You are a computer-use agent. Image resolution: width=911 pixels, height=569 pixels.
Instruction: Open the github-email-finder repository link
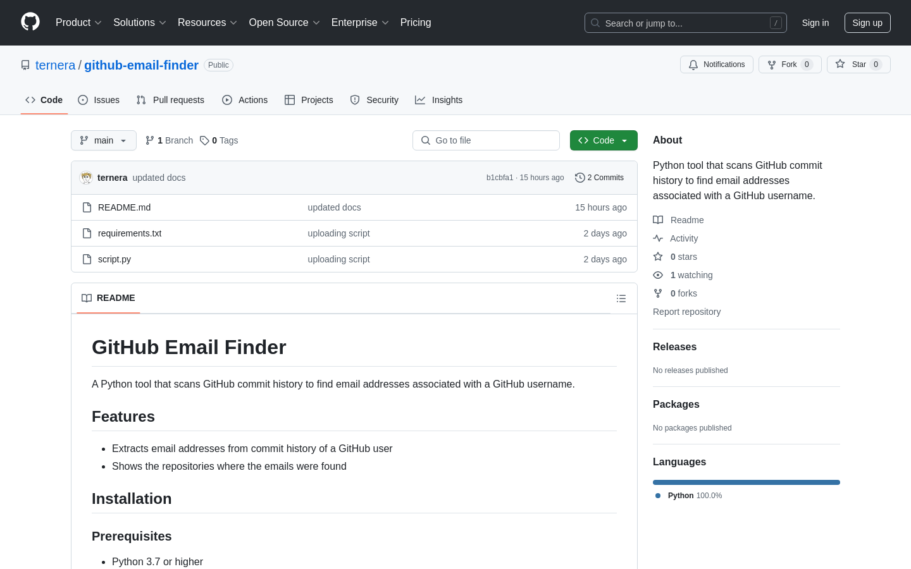pos(141,65)
